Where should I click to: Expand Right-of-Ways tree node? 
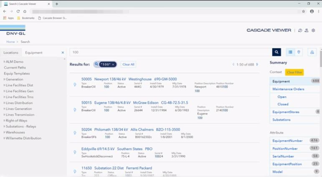click(4, 121)
